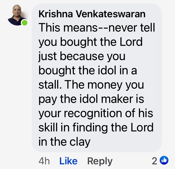Click the word 'Krishna' in commenter name
The width and height of the screenshot is (175, 169).
coord(56,14)
